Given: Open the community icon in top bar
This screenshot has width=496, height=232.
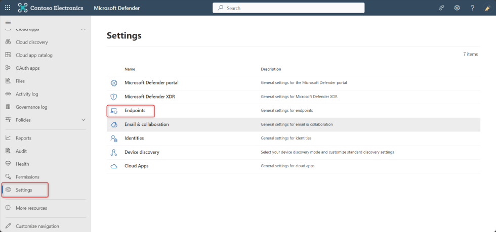Looking at the screenshot, I should (442, 8).
